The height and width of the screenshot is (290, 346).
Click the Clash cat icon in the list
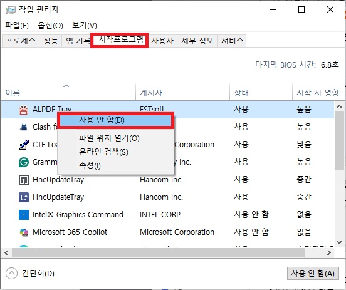(x=23, y=127)
